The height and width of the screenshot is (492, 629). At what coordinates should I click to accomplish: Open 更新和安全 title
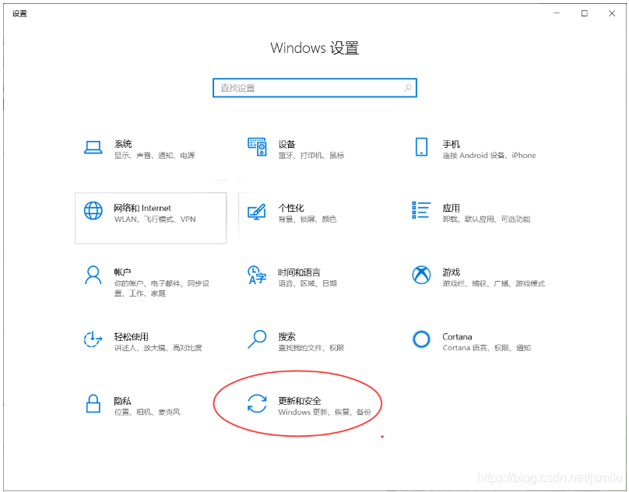coord(299,401)
